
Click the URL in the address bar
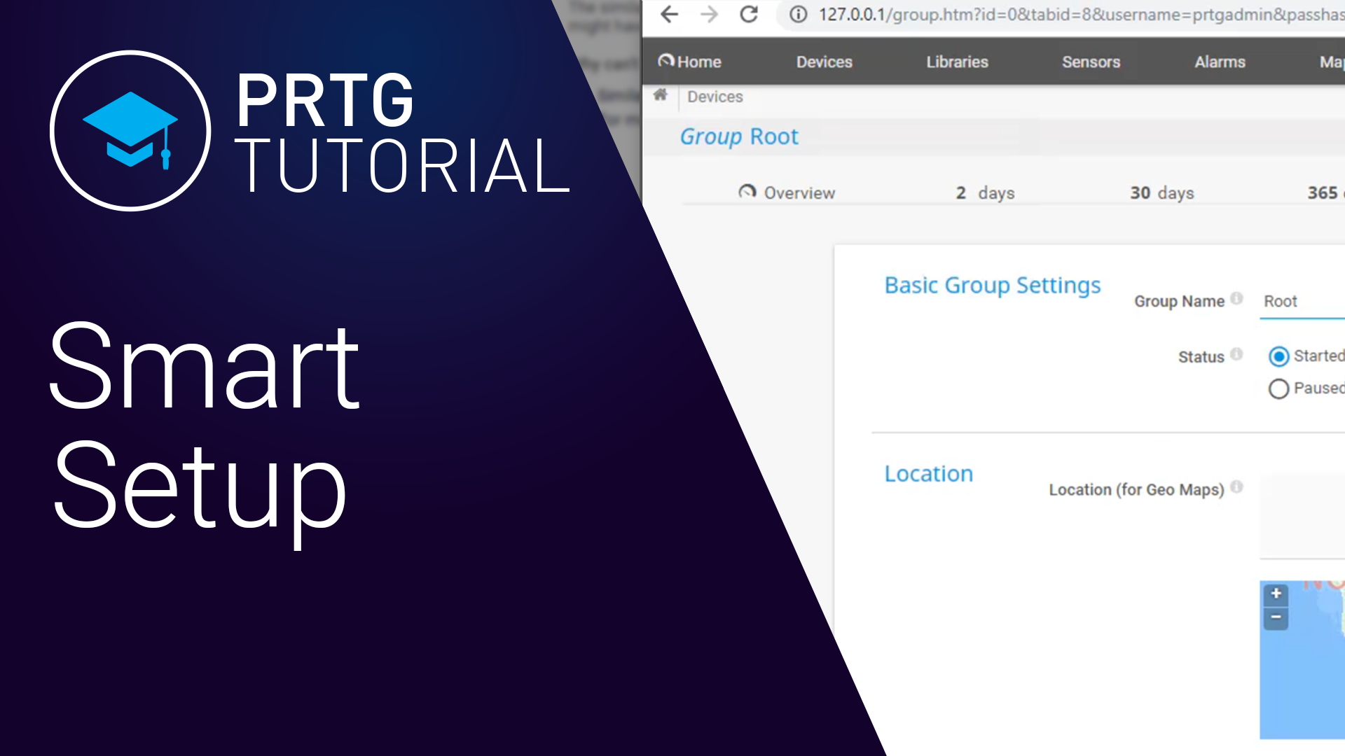pyautogui.click(x=1081, y=14)
